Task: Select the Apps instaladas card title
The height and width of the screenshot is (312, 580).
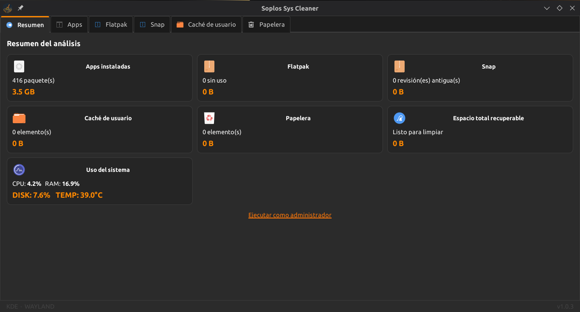Action: (x=108, y=66)
